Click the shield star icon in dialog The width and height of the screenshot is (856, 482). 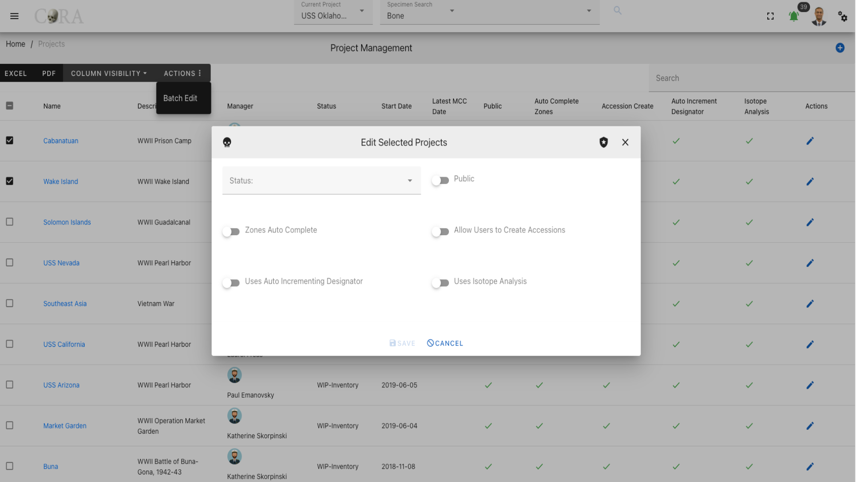(604, 142)
